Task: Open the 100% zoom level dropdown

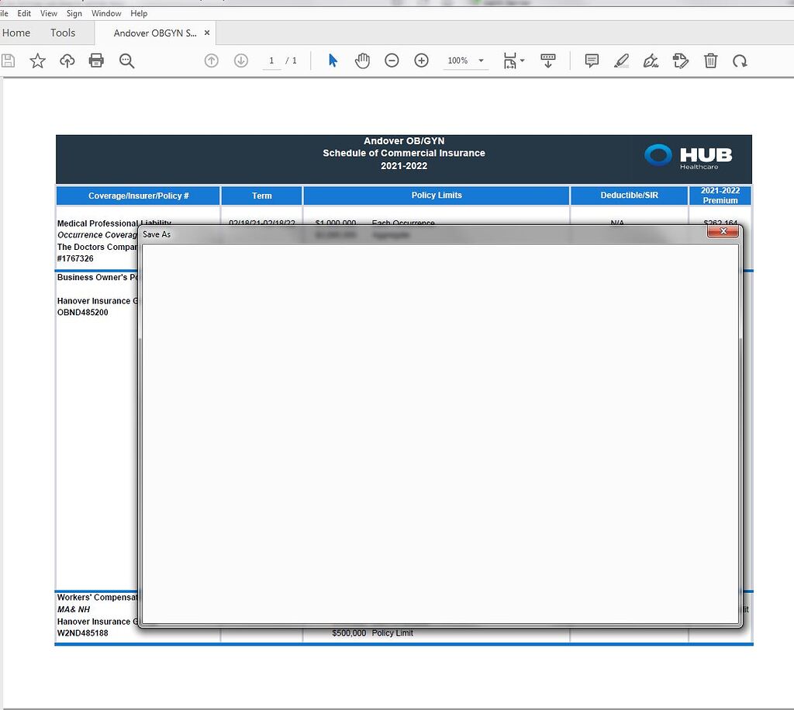Action: coord(465,61)
